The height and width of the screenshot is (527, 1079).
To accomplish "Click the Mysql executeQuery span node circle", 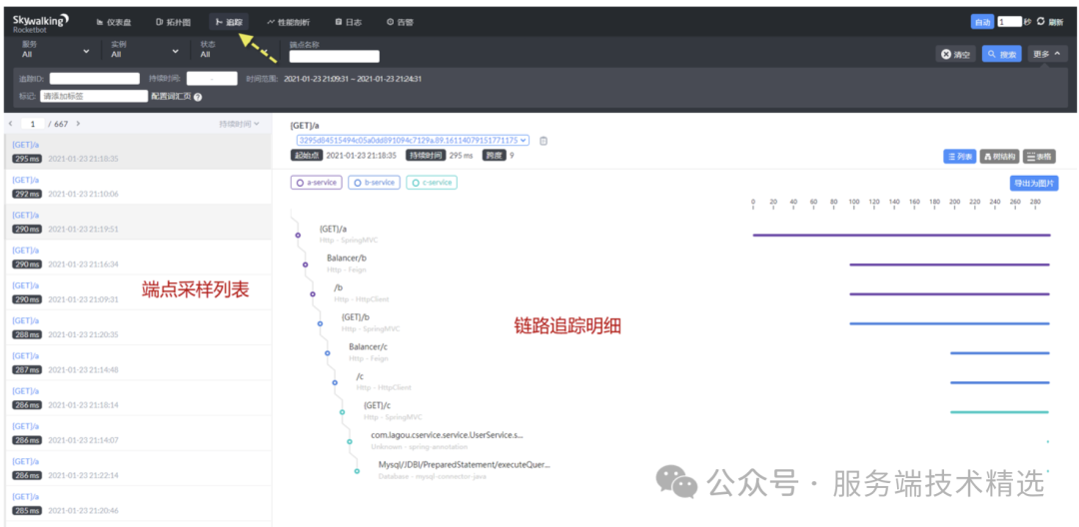I will pos(357,471).
